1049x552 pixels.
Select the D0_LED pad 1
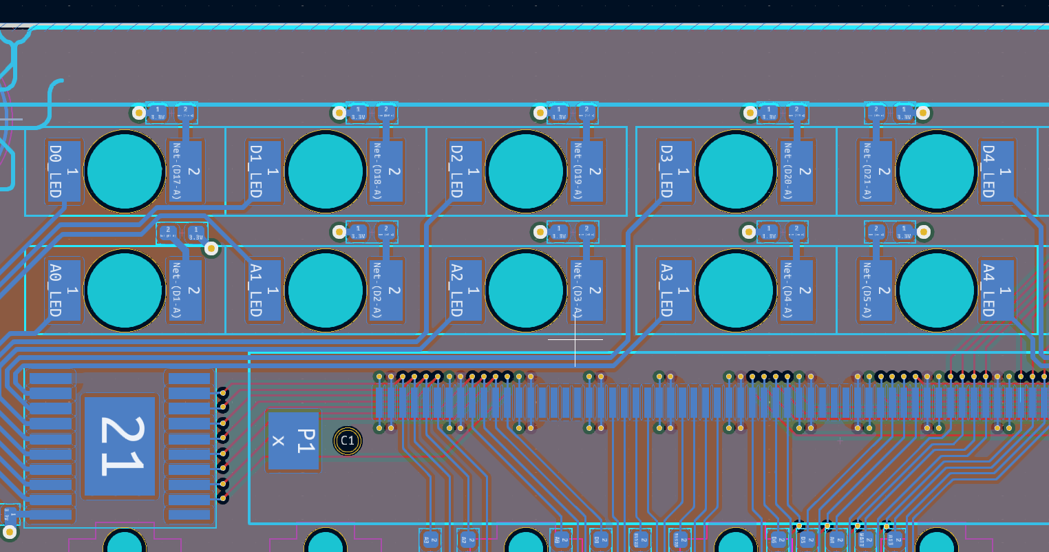tap(64, 171)
